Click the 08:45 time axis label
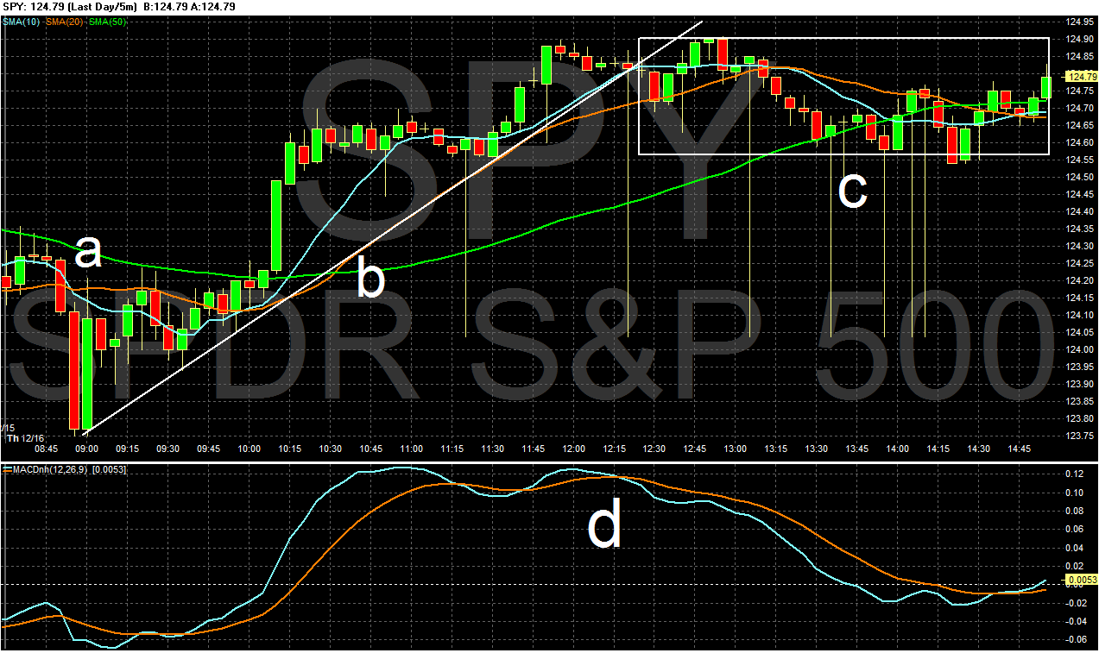 tap(47, 449)
